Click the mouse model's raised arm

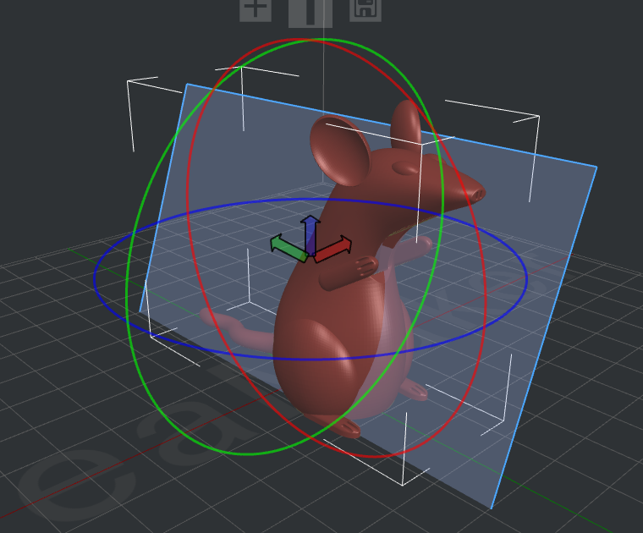(347, 272)
